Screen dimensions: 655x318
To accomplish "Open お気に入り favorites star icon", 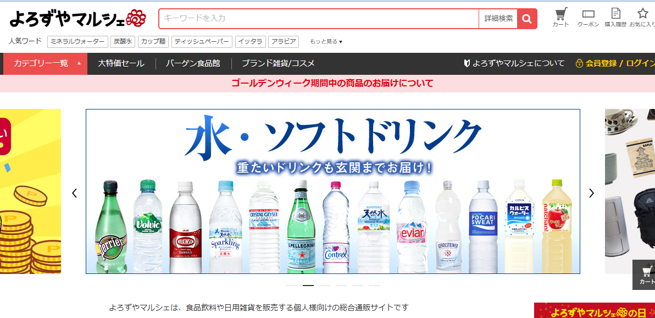I will pyautogui.click(x=643, y=18).
